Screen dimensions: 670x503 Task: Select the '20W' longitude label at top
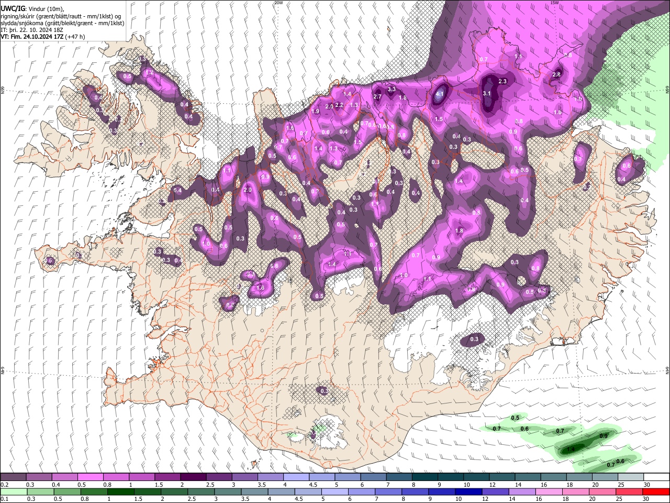[278, 3]
